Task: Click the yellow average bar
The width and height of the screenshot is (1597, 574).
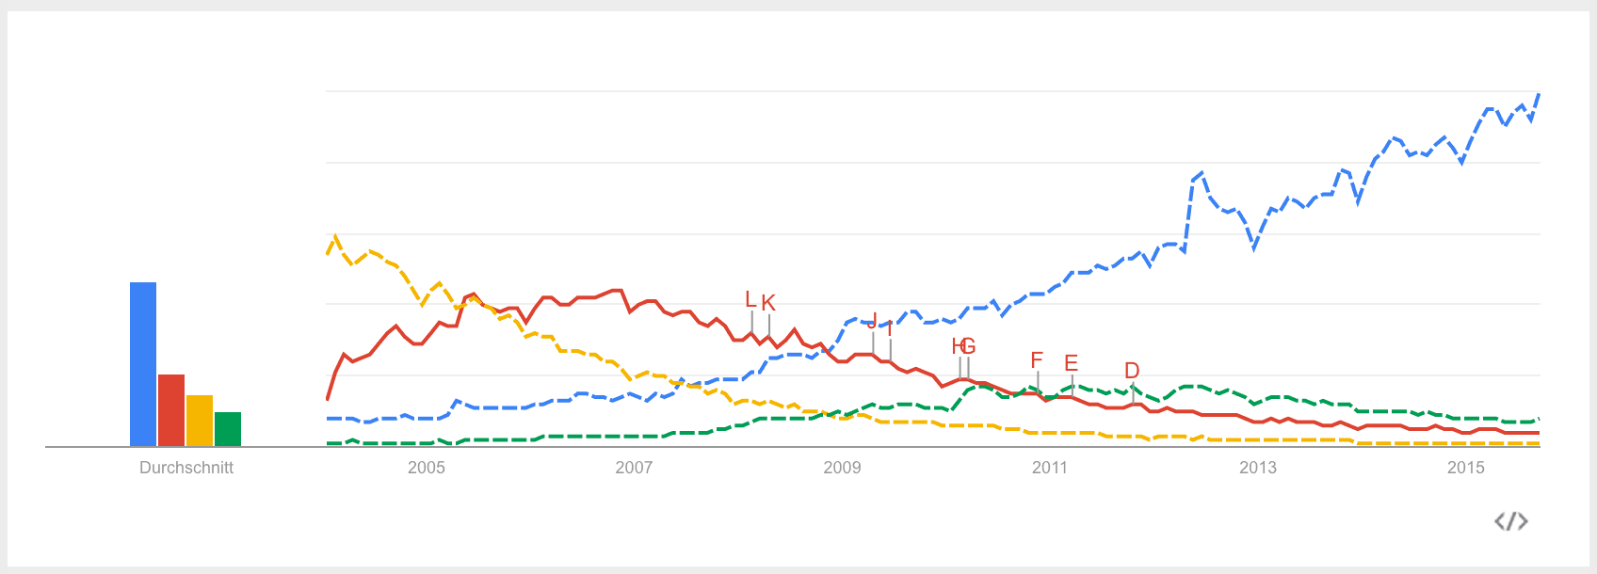Action: 200,420
